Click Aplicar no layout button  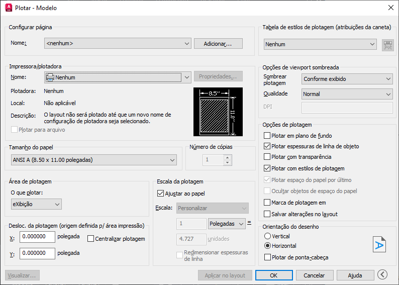pos(225,275)
